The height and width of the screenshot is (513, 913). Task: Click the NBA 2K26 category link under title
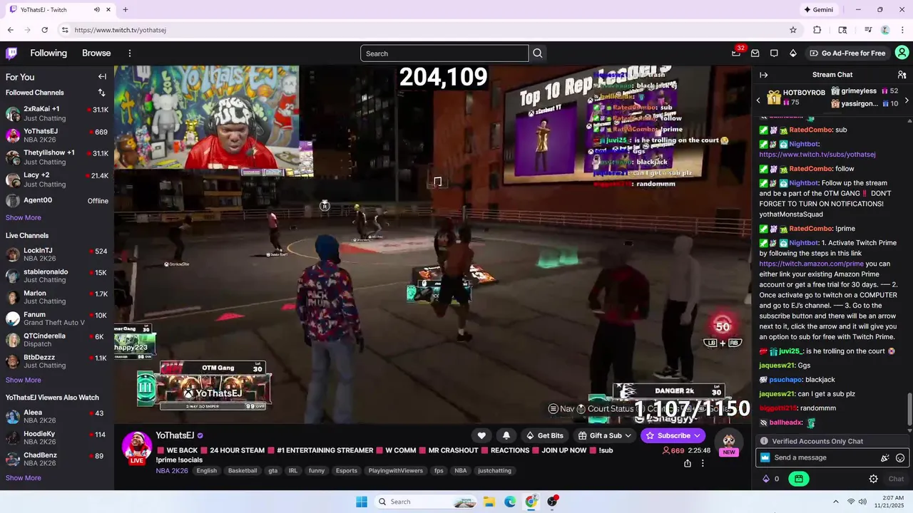[x=172, y=470]
